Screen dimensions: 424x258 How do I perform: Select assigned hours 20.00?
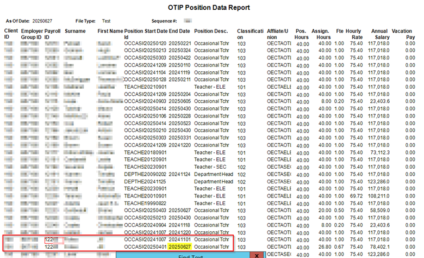point(325,210)
